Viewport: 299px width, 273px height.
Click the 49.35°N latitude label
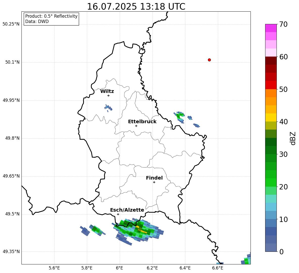point(11,252)
